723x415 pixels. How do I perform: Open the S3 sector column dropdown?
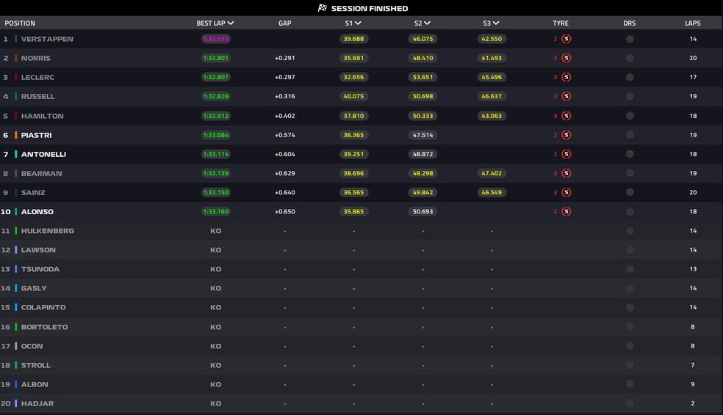[496, 23]
